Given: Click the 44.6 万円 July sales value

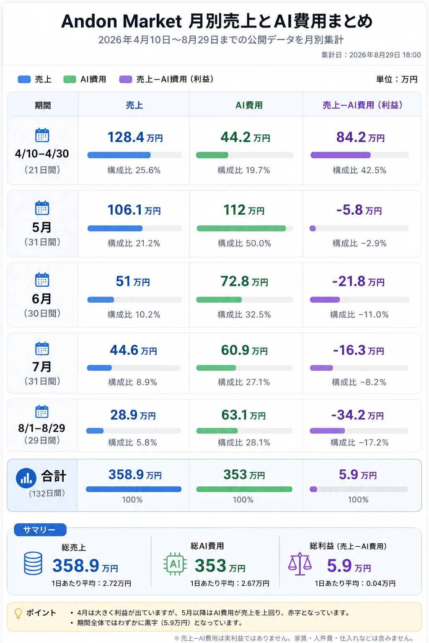Looking at the screenshot, I should click(x=134, y=350).
